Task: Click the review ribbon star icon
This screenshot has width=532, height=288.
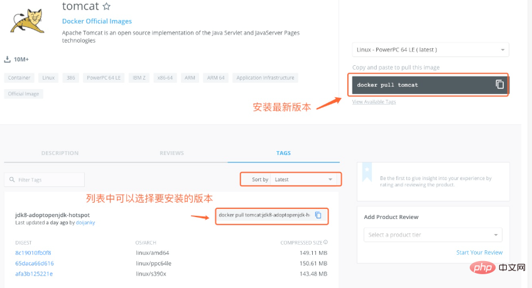Action: coord(367,169)
